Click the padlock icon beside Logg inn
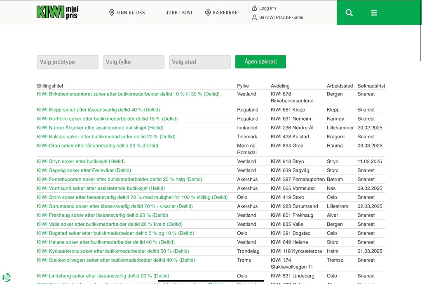Viewport: 422px width, 284px height. [254, 8]
